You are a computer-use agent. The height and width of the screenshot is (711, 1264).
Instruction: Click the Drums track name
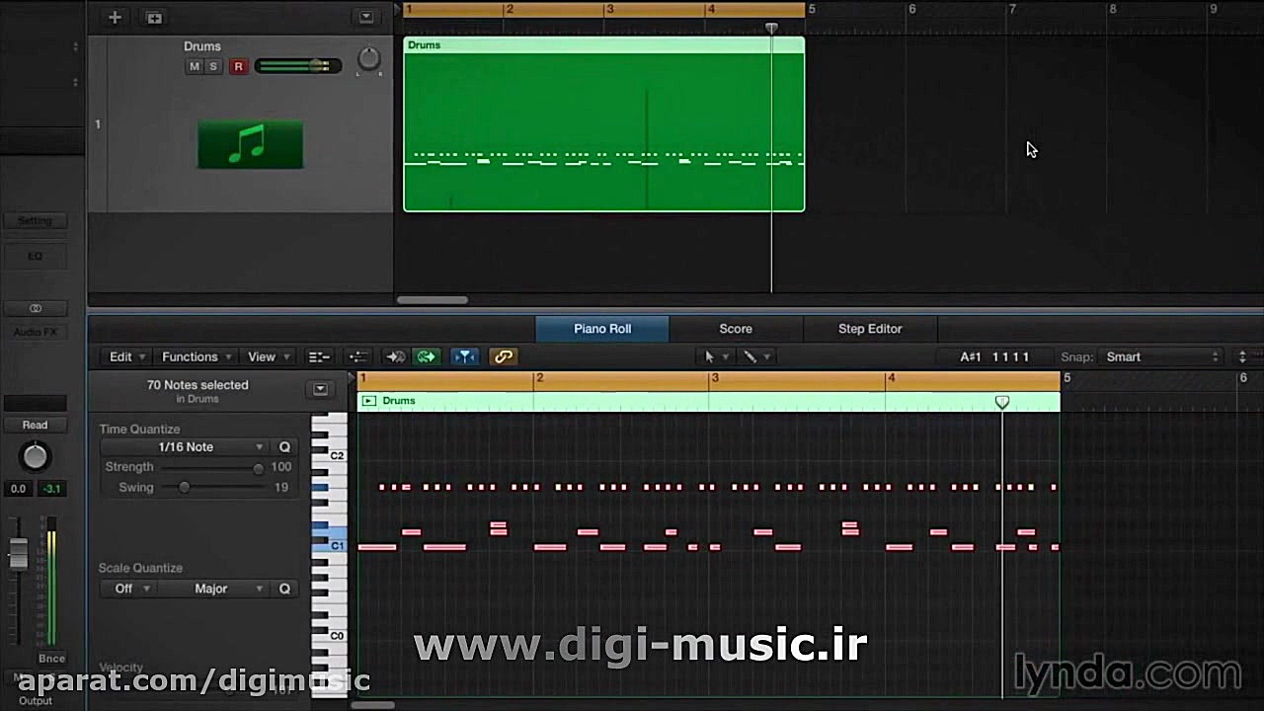(202, 46)
